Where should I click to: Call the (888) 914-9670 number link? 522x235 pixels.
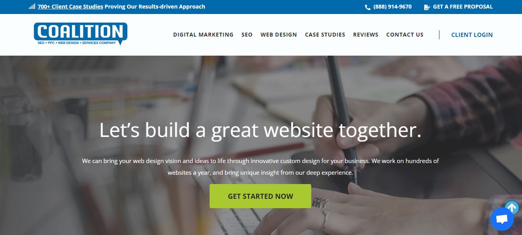point(392,7)
